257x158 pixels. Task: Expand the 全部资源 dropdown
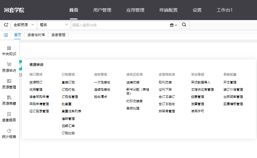[x=24, y=25]
